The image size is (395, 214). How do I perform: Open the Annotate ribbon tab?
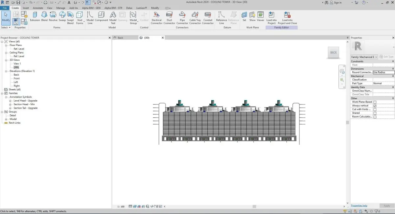38,8
